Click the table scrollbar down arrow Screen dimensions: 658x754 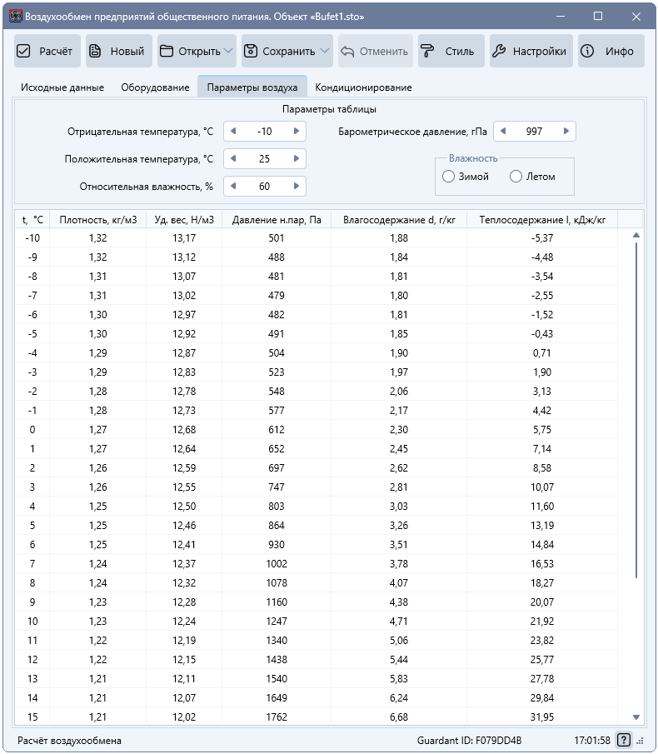tap(636, 717)
